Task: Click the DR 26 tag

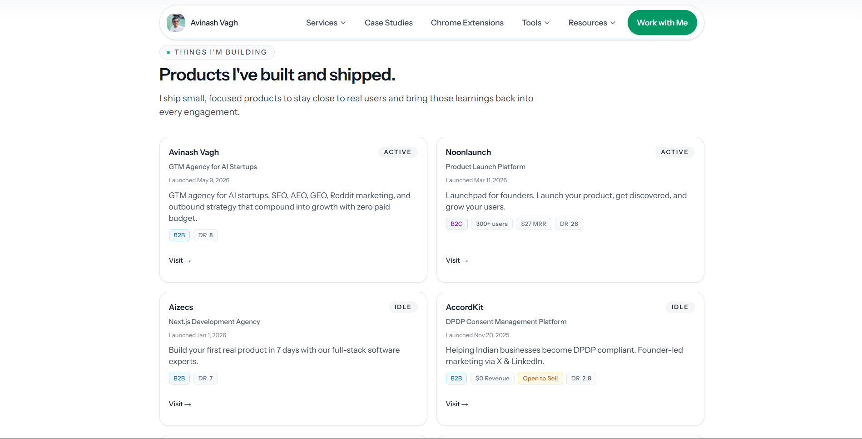Action: 569,224
